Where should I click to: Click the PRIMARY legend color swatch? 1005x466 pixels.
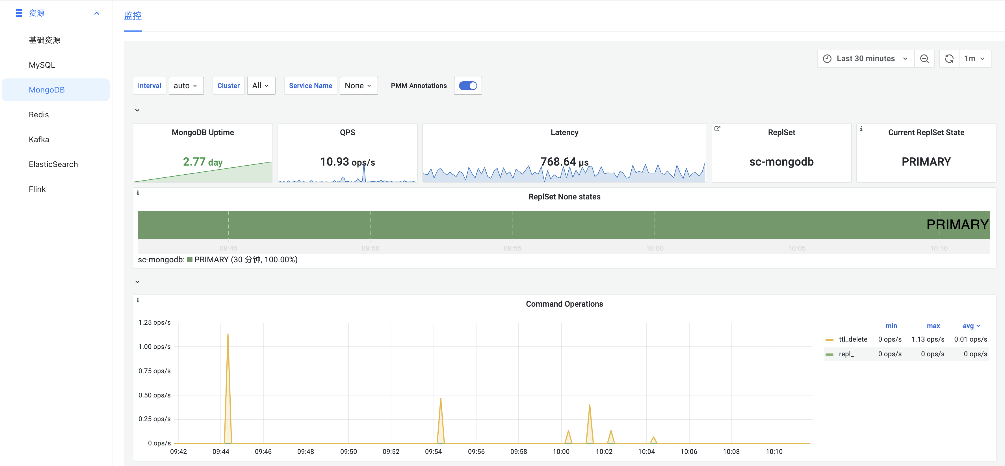click(x=190, y=260)
